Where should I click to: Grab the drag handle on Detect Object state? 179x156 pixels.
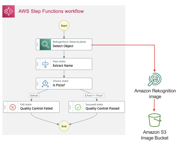(x=38, y=44)
